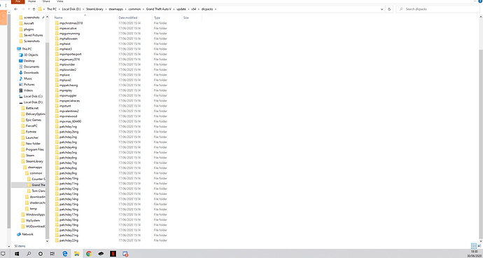The image size is (483, 258).
Task: Select the 3D Objects icon in sidebar
Action: coord(21,55)
